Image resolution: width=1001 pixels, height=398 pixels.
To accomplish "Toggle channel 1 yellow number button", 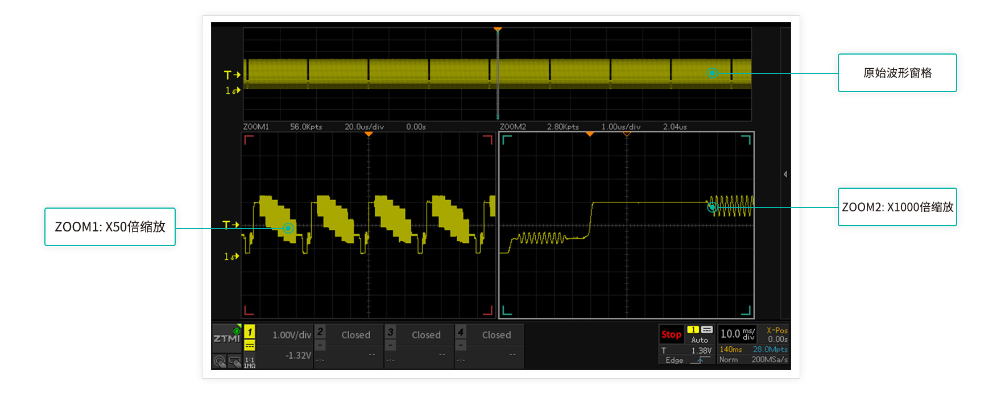I will (x=250, y=331).
